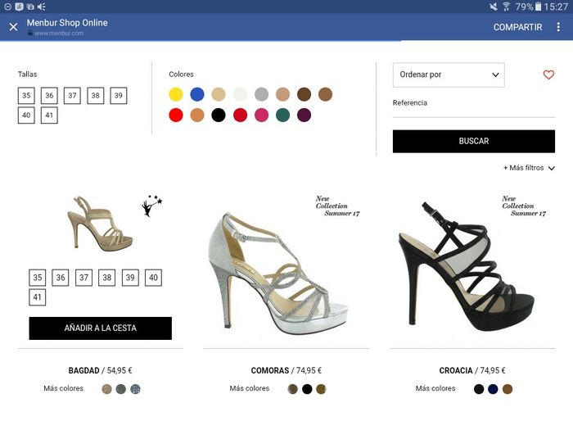Open the three-dot overflow menu
573x430 pixels.
558,27
